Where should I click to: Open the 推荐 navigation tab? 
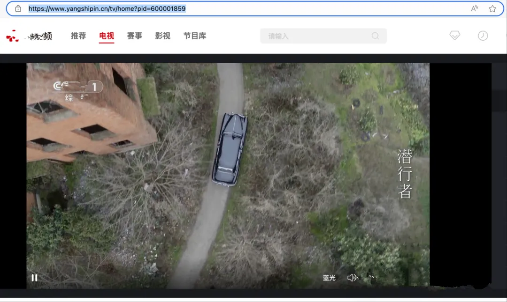[x=78, y=36]
